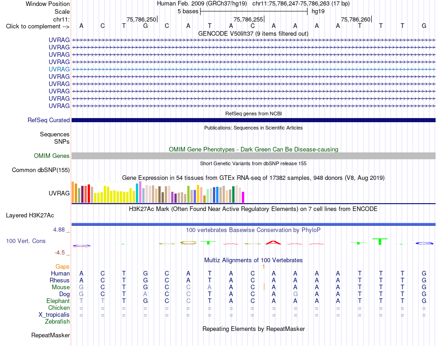Screen dimensions: 436x346
Task: Click the orange Gaps row label
Action: pos(62,266)
